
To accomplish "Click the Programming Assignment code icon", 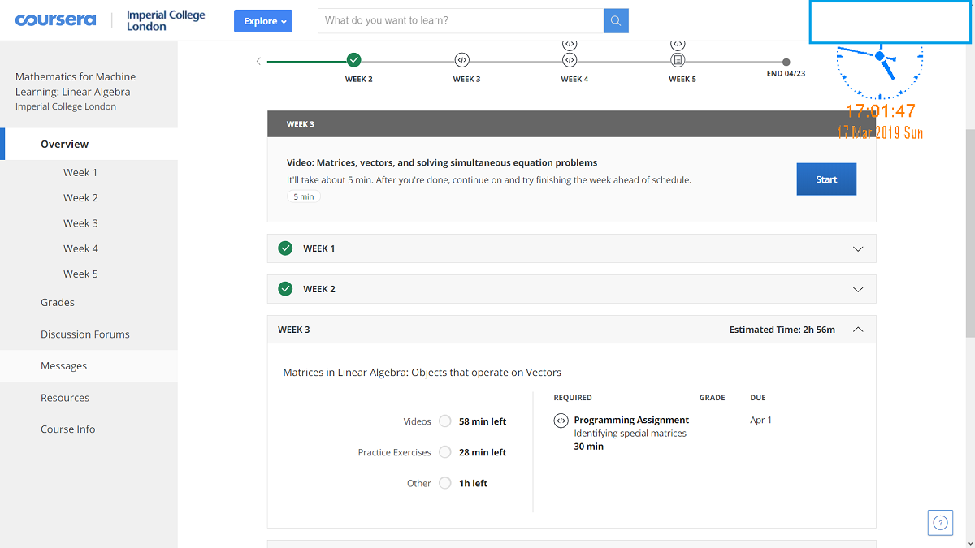I will (x=561, y=421).
